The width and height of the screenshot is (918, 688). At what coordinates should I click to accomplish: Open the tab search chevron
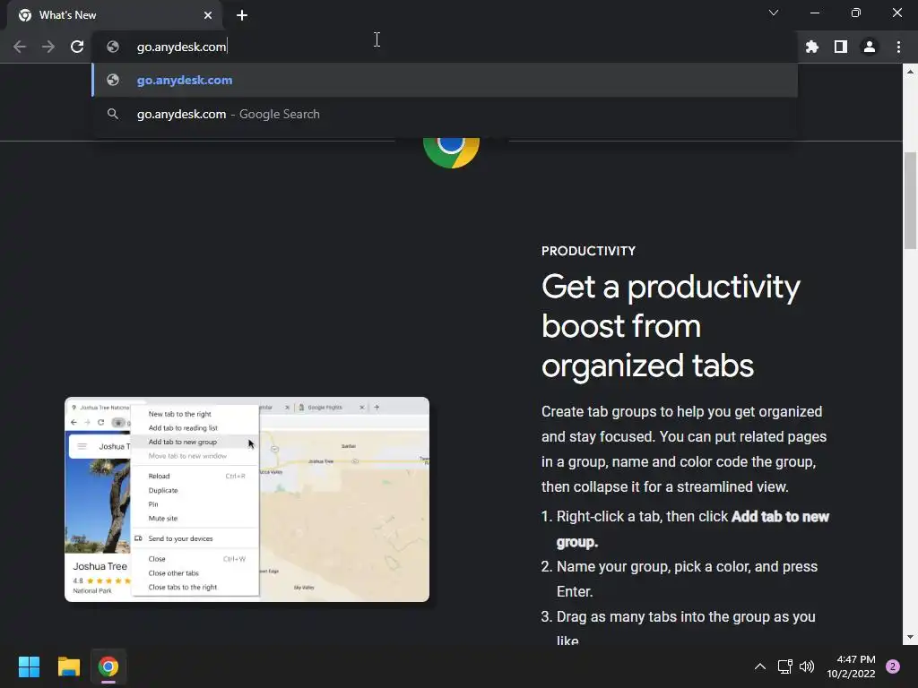774,13
